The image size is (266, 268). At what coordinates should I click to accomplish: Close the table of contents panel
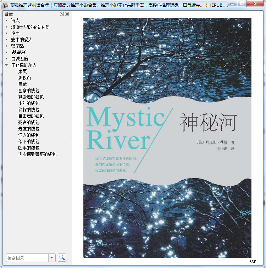67,14
